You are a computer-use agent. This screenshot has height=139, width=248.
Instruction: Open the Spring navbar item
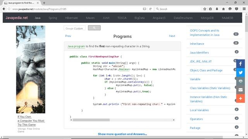click(53, 18)
